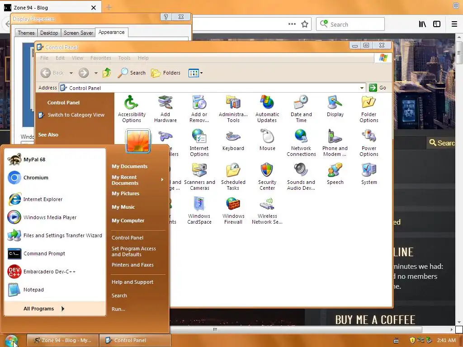Open Power Options icon

tap(369, 143)
